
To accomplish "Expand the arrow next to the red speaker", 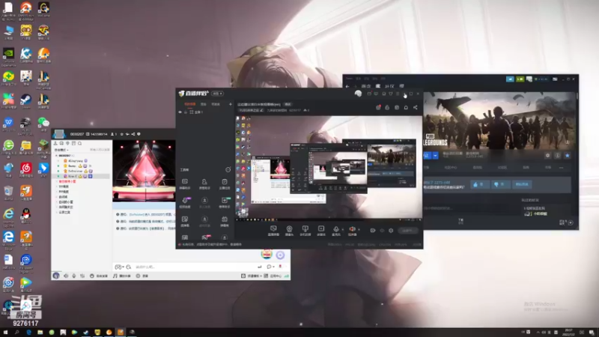I will coord(359,229).
